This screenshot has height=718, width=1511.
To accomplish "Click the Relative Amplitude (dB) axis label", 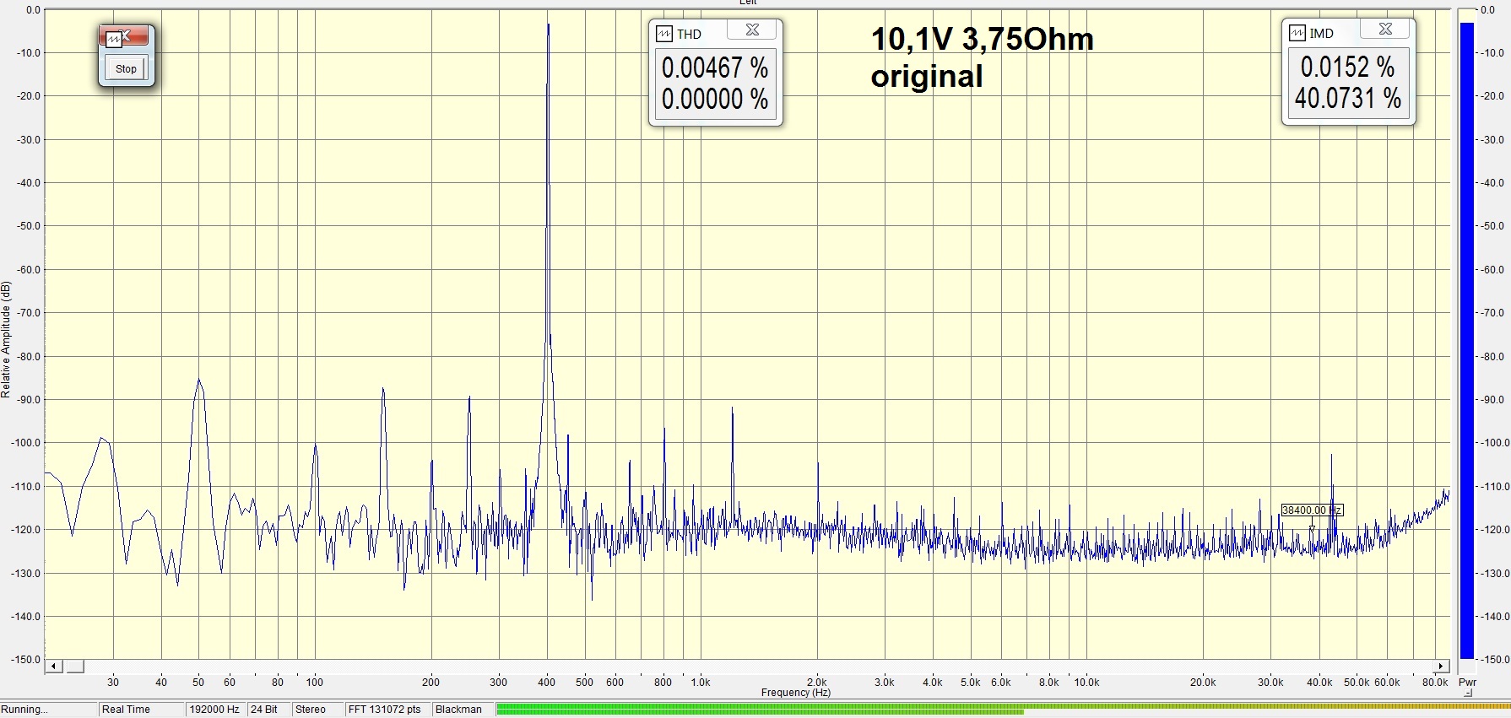I will (x=6, y=339).
